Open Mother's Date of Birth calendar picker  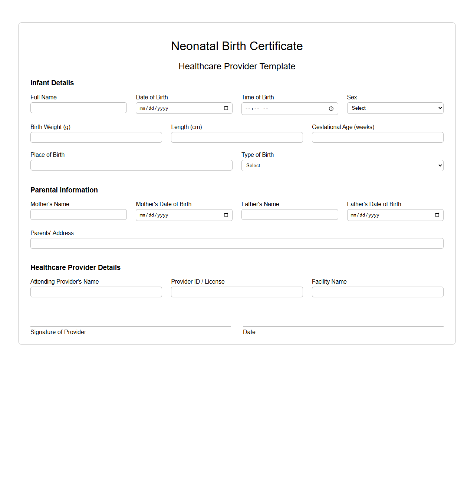[226, 215]
